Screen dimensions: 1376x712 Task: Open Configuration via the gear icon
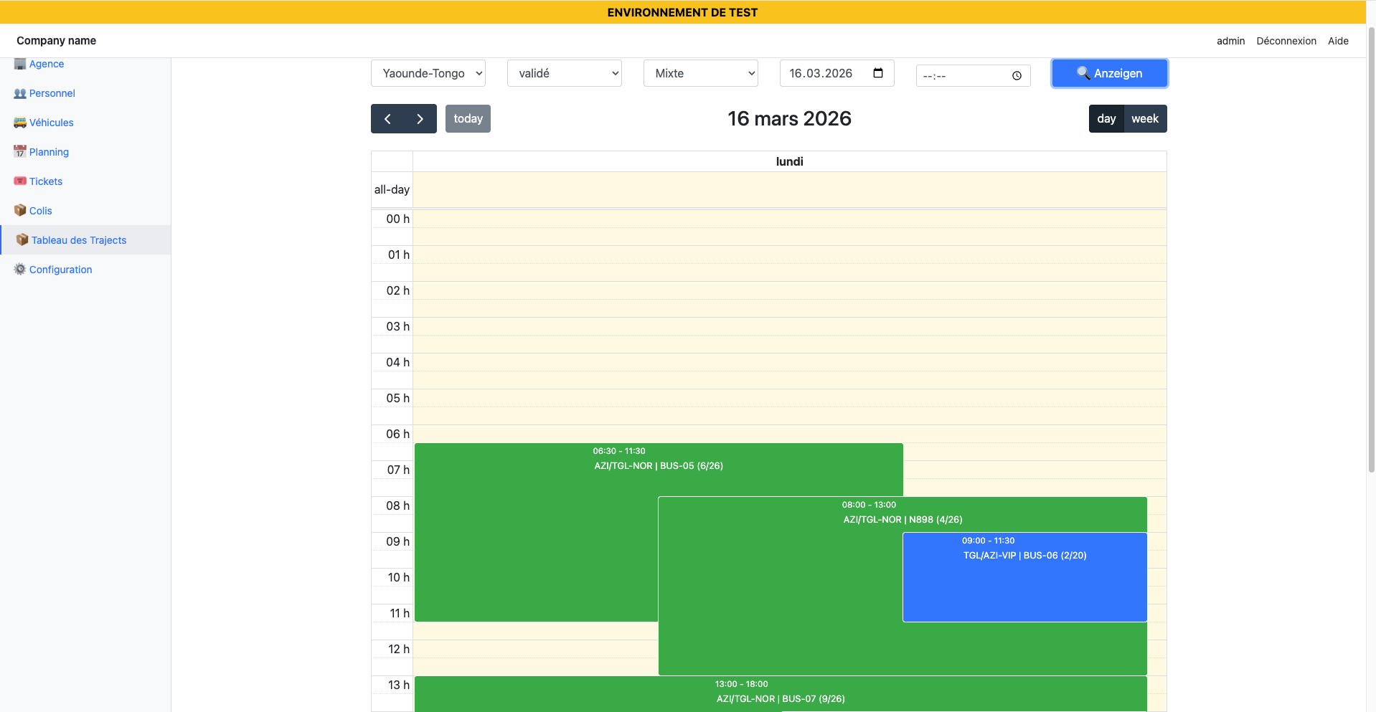coord(19,270)
